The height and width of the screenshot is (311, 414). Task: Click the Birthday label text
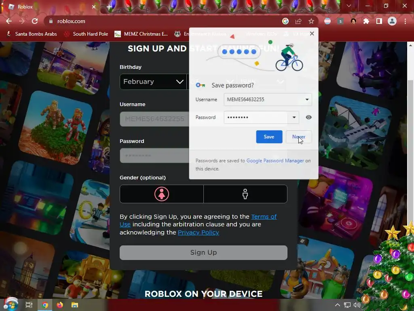131,67
